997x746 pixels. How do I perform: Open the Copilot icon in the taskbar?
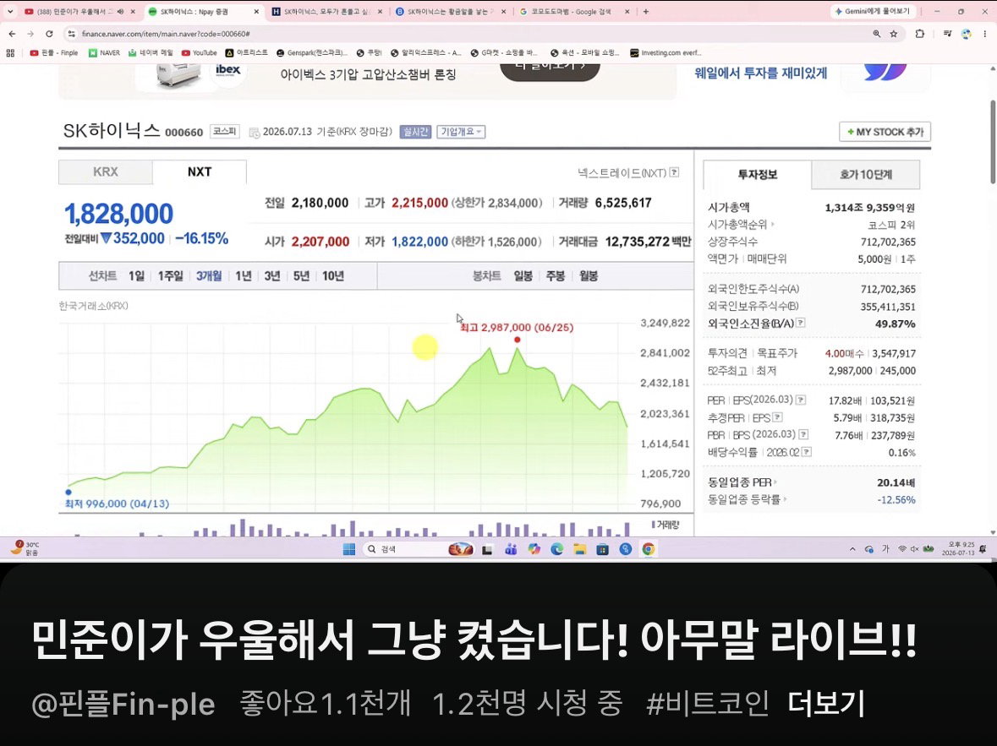(x=534, y=549)
